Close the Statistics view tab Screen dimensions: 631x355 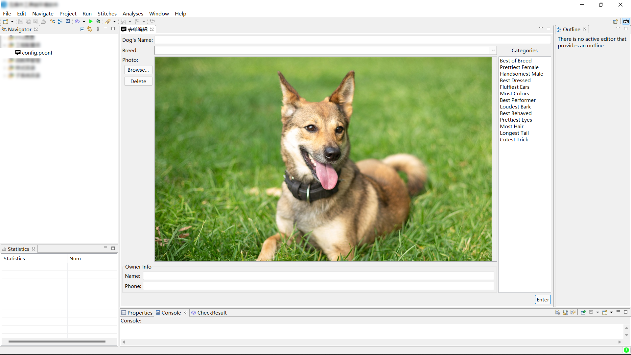pyautogui.click(x=34, y=249)
